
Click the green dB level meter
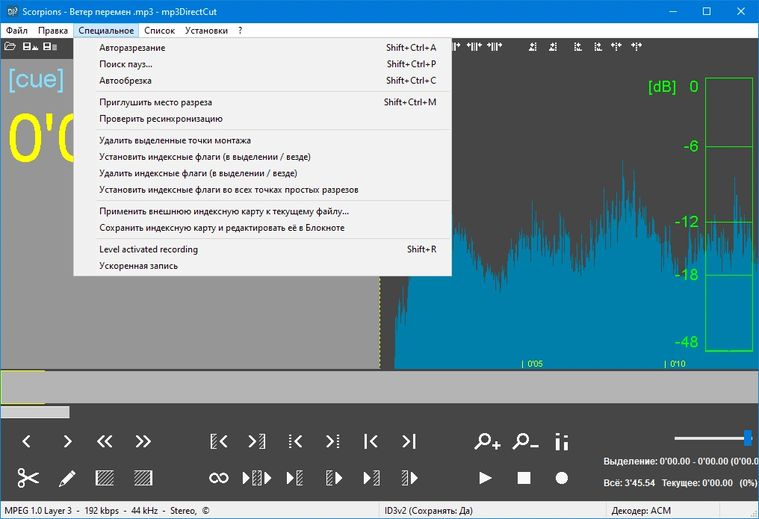[729, 214]
